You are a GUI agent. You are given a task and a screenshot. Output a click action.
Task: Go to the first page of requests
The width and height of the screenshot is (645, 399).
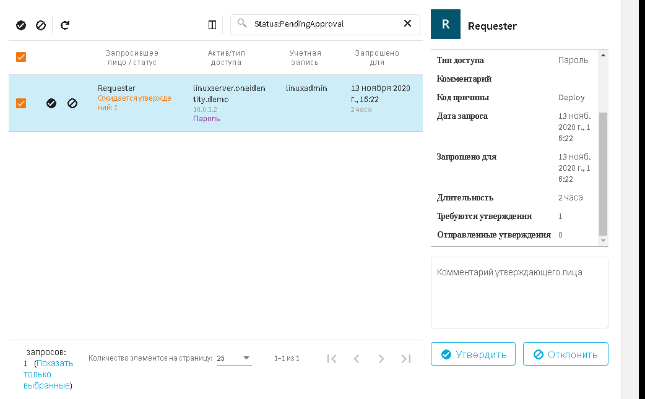(332, 359)
